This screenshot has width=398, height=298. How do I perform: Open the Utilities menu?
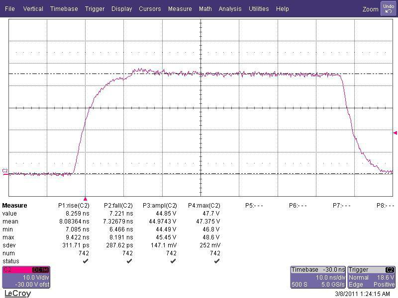point(259,9)
